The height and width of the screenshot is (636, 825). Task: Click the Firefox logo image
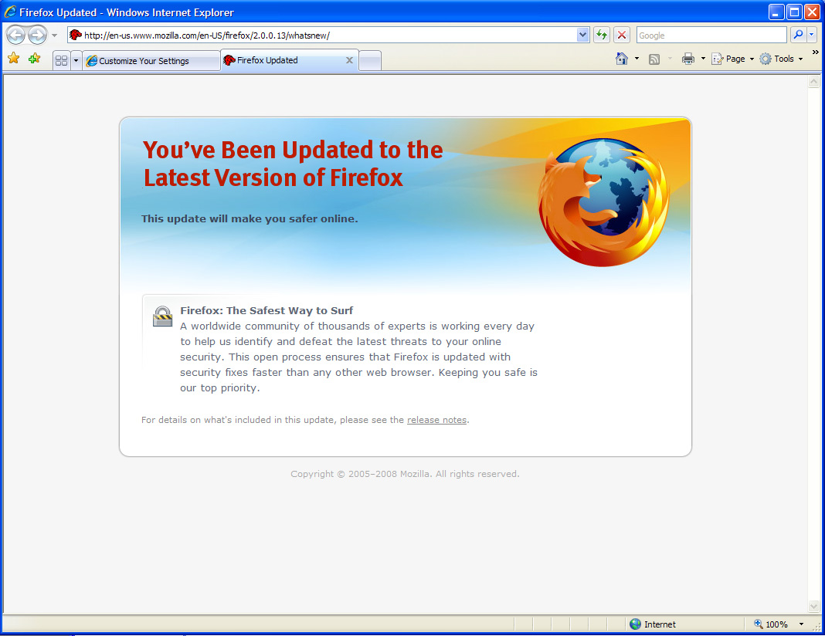pos(604,202)
